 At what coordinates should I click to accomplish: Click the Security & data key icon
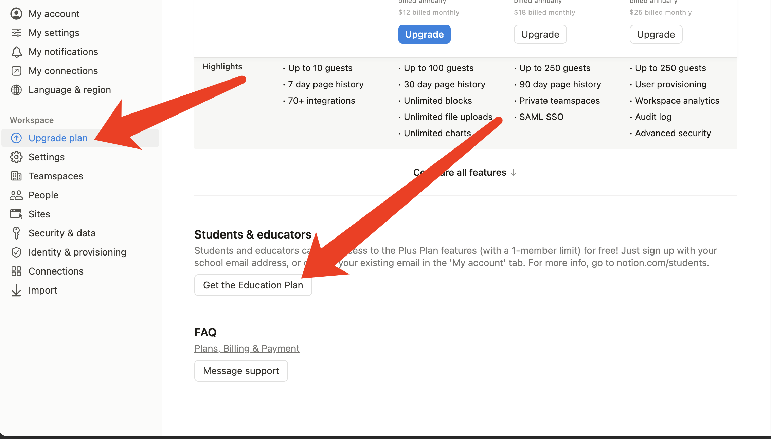click(16, 233)
